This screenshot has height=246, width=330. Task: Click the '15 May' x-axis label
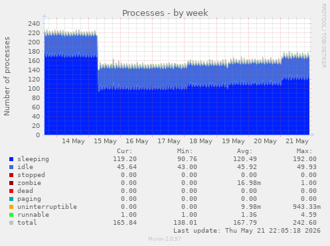coord(105,141)
